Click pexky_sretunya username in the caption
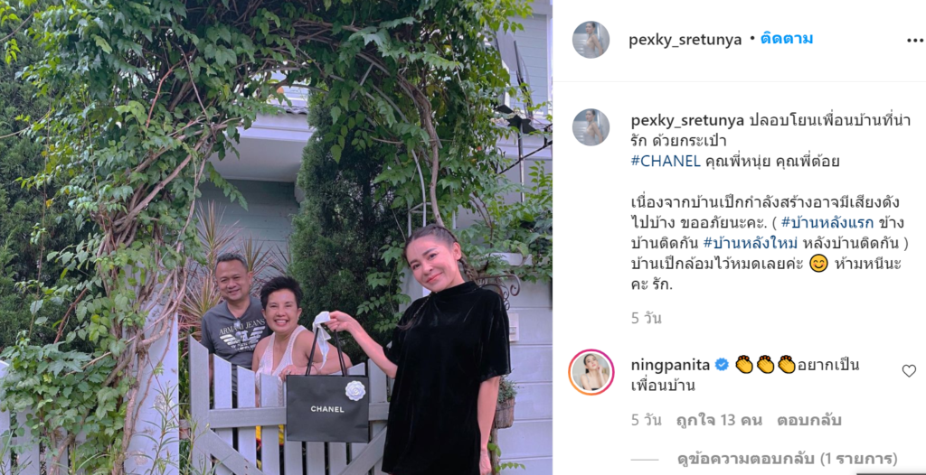This screenshot has width=926, height=475. pos(687,120)
